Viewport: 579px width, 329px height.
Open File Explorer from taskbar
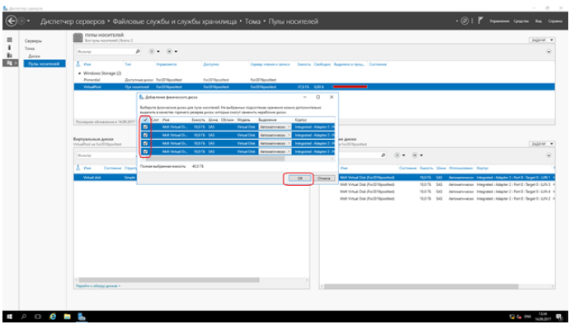pos(67,317)
